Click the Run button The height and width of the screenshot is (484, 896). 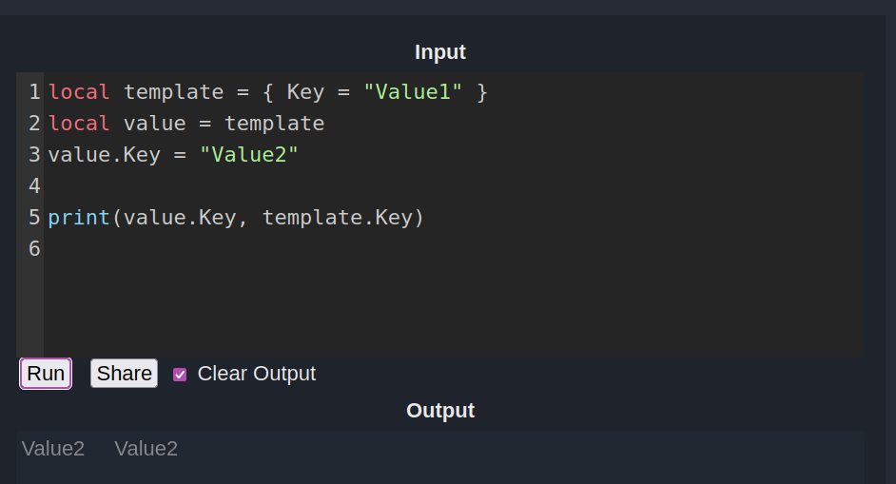point(46,373)
